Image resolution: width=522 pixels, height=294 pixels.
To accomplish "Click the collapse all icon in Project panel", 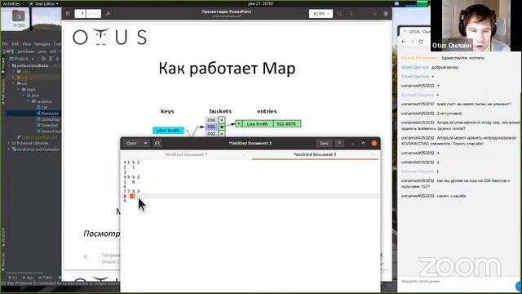I will tap(57, 59).
